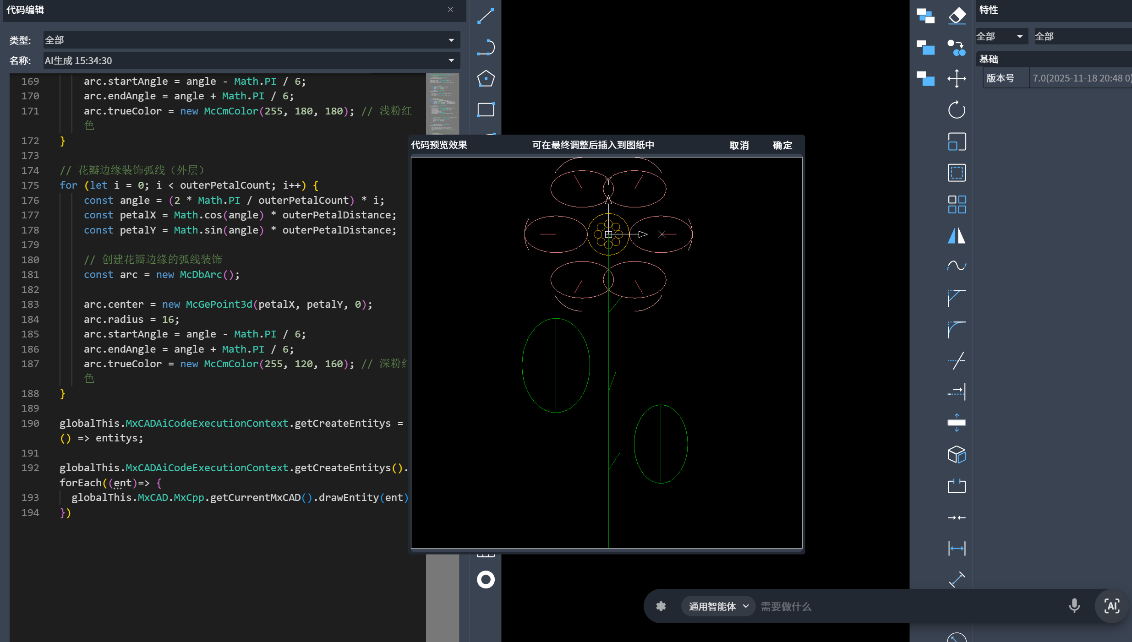Click the Array tool grid icon
This screenshot has height=642, width=1132.
pyautogui.click(x=957, y=204)
